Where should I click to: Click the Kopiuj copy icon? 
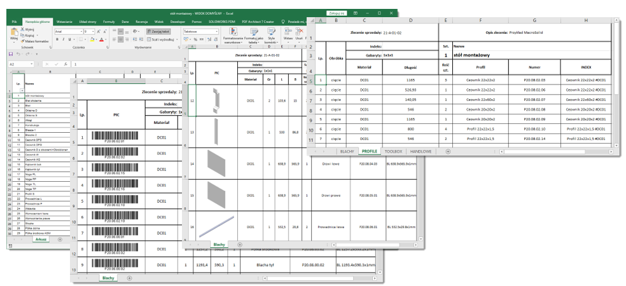[x=22, y=35]
